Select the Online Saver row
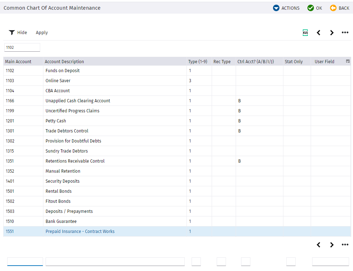 click(x=177, y=81)
